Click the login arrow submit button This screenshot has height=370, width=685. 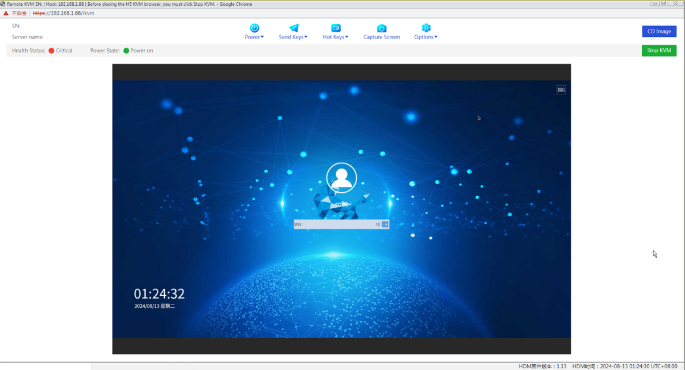385,224
